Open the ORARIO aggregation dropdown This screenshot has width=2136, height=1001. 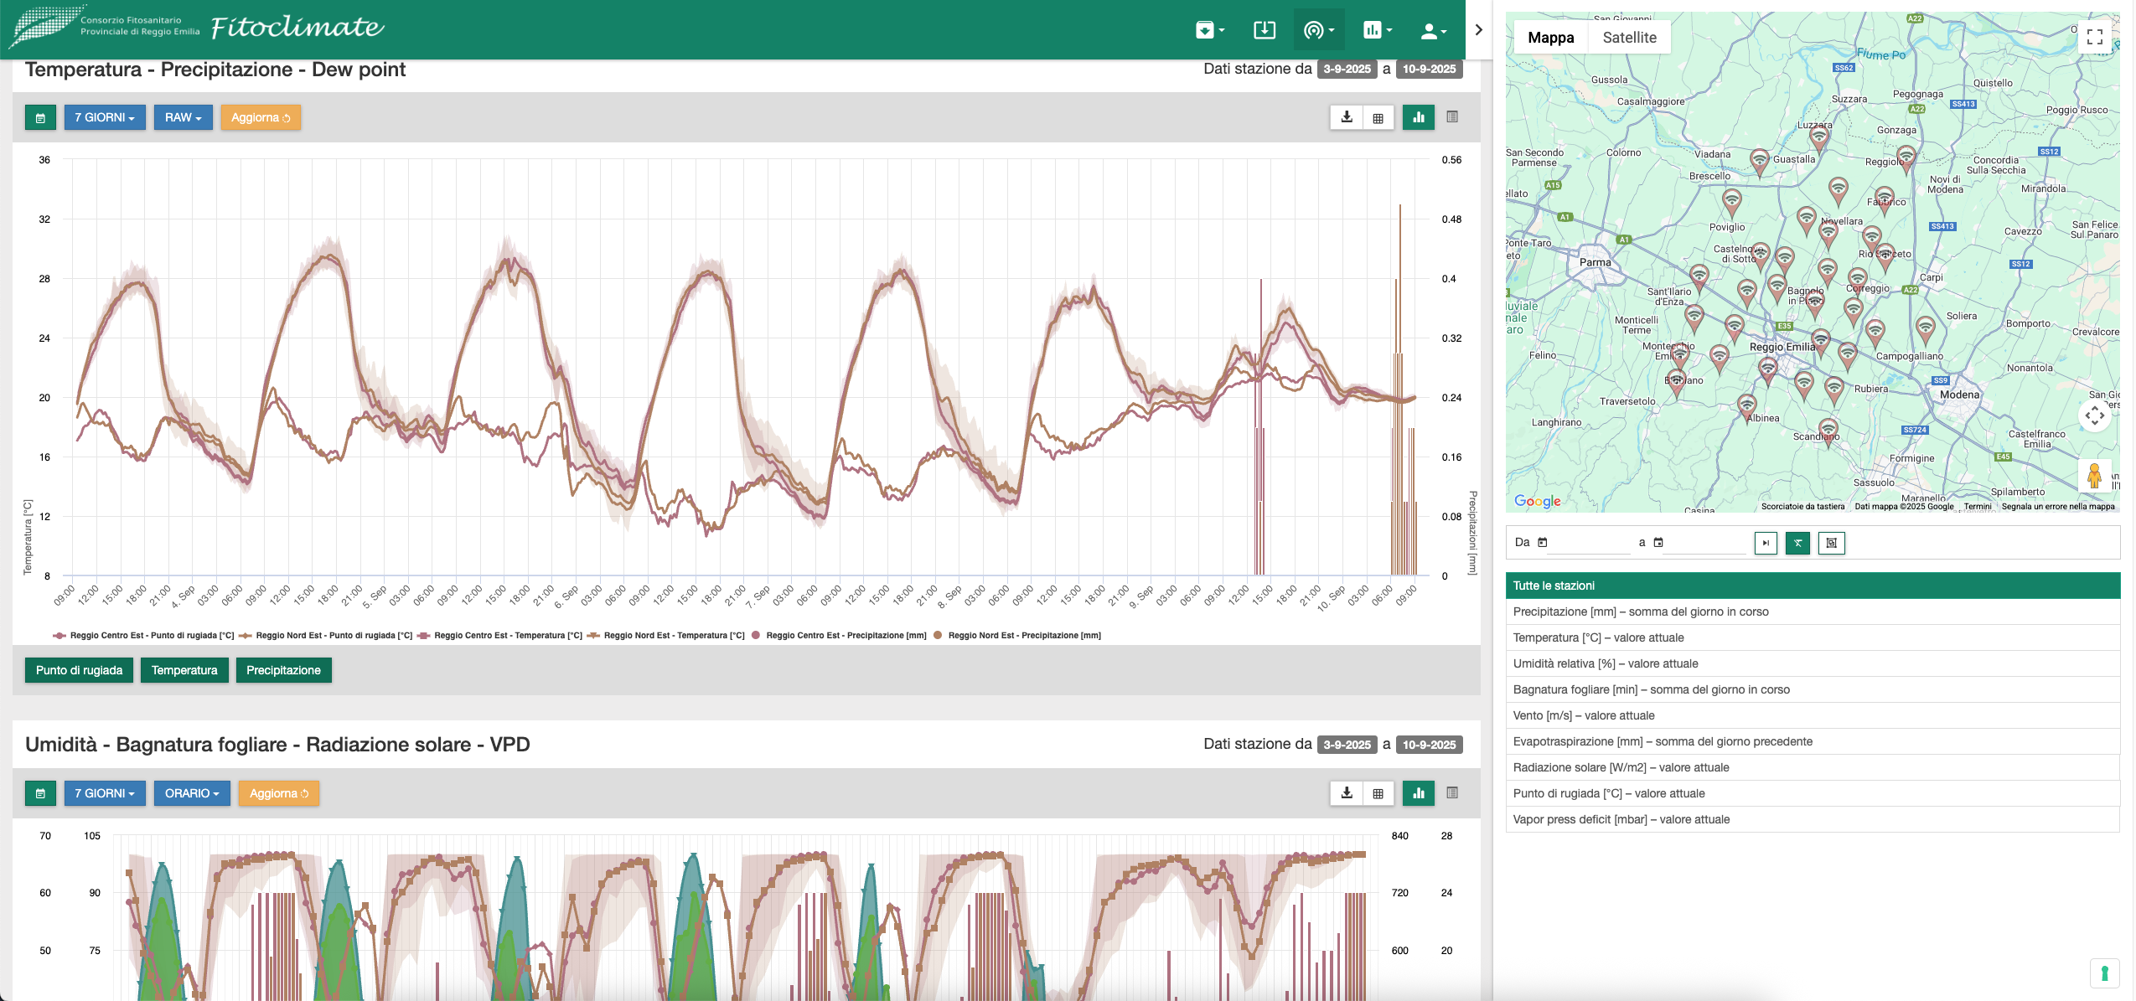tap(192, 793)
